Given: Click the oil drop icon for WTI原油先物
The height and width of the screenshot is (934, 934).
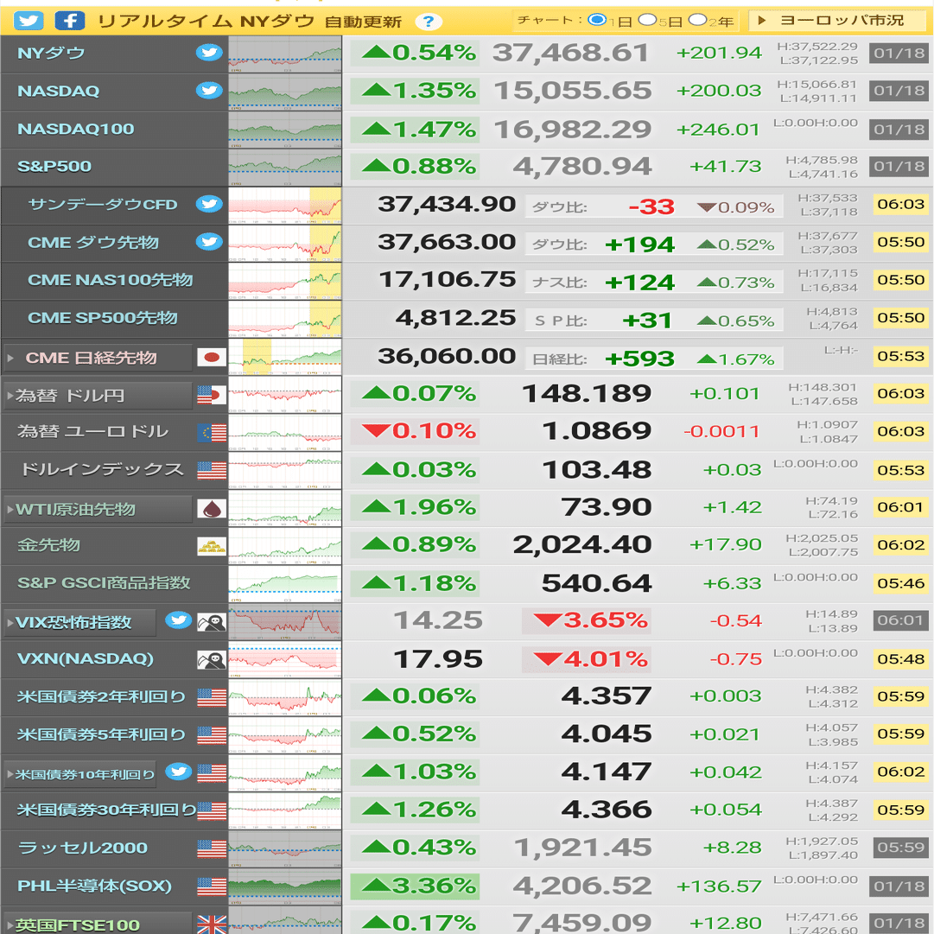Looking at the screenshot, I should [212, 509].
